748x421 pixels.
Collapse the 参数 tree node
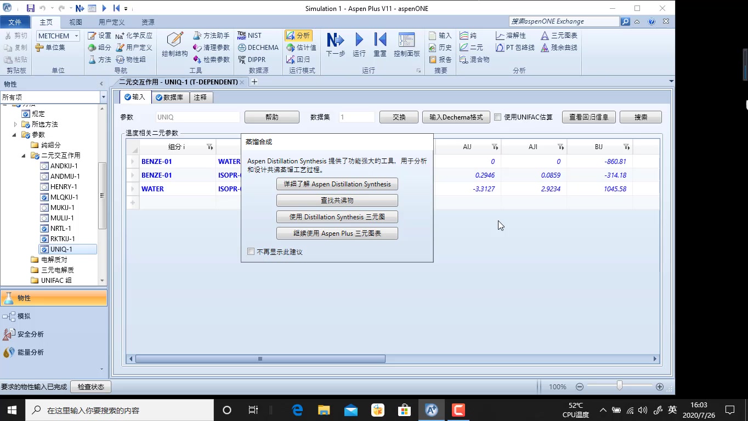click(x=15, y=135)
